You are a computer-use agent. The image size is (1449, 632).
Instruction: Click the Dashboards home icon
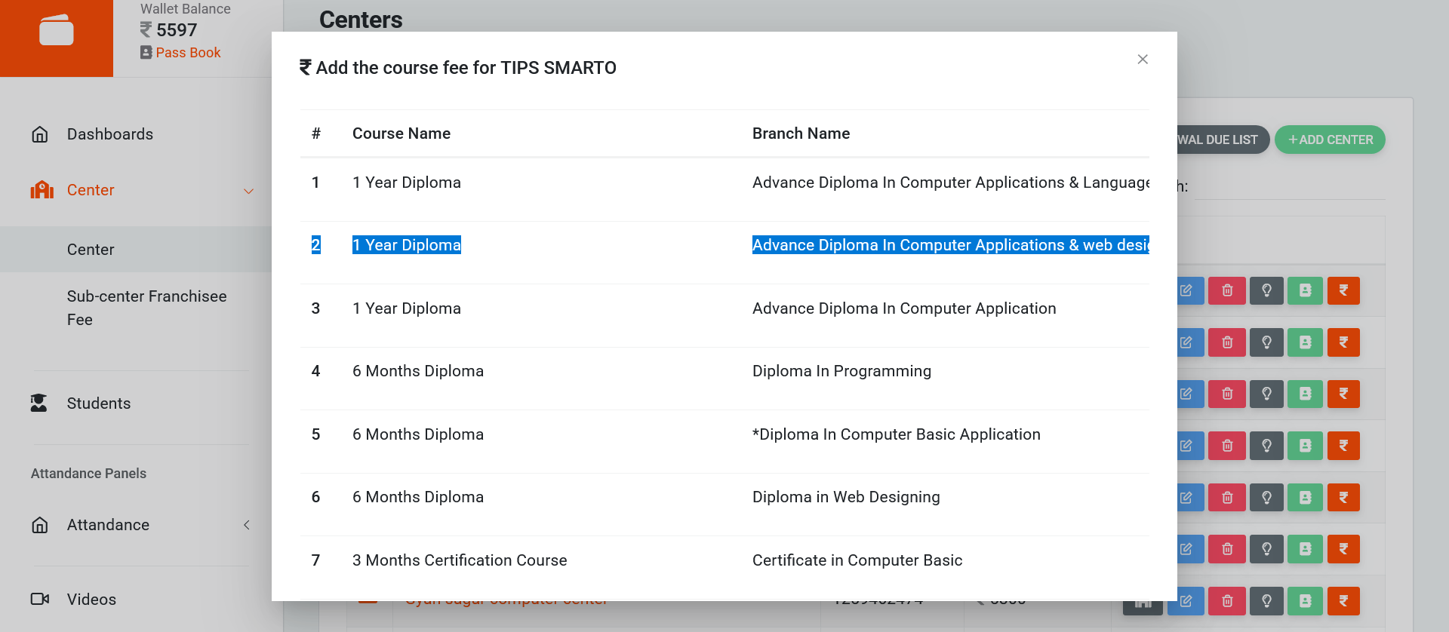40,134
